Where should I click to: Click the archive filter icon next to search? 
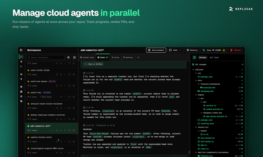click(74, 57)
